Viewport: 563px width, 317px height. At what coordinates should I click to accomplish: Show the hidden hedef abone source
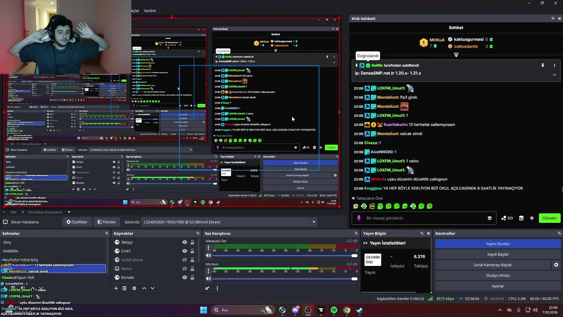(x=185, y=260)
